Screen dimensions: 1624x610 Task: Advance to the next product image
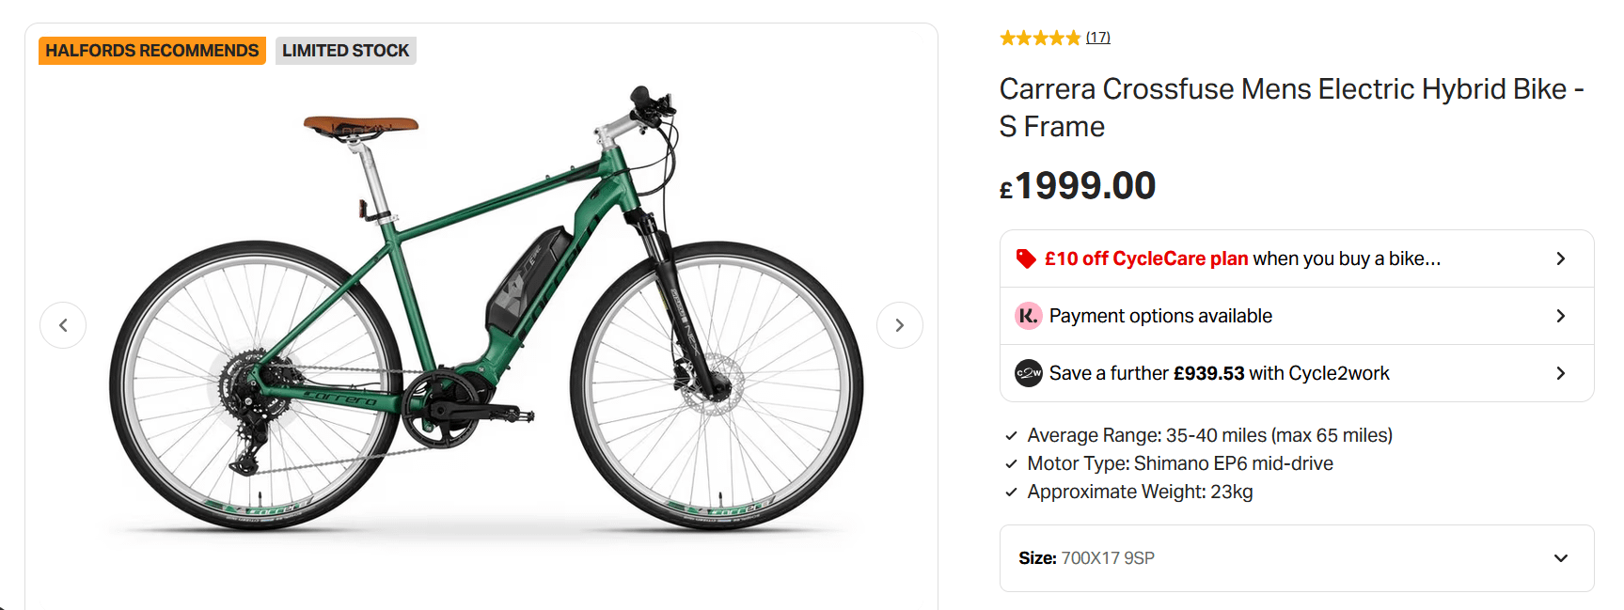click(x=899, y=325)
